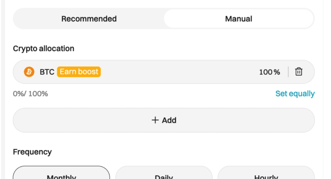Click the orange Bitcoin coin icon
Viewport: 331px width, 179px height.
[29, 72]
